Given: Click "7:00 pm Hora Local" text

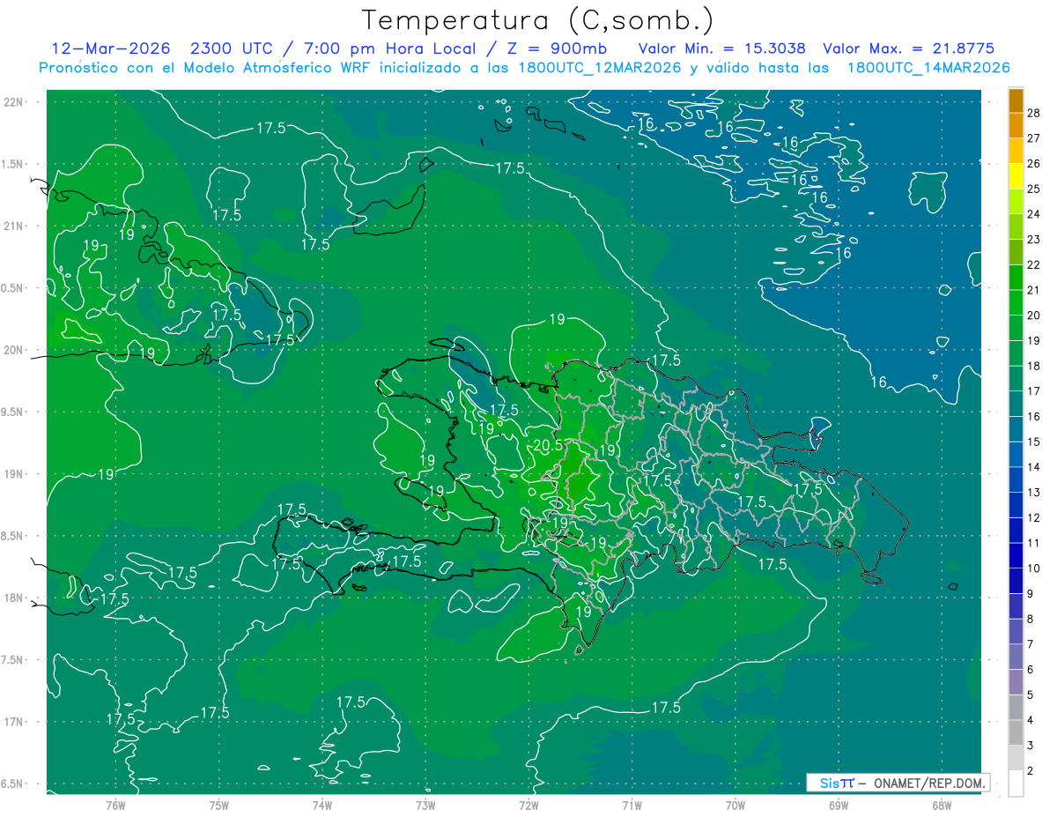Looking at the screenshot, I should point(392,48).
